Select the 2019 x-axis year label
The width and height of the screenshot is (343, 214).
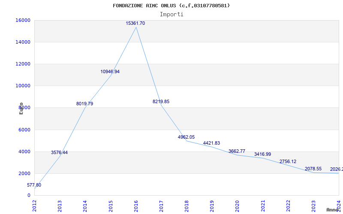(x=212, y=206)
